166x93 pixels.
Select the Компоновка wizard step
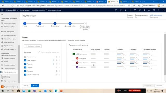pos(55,24)
